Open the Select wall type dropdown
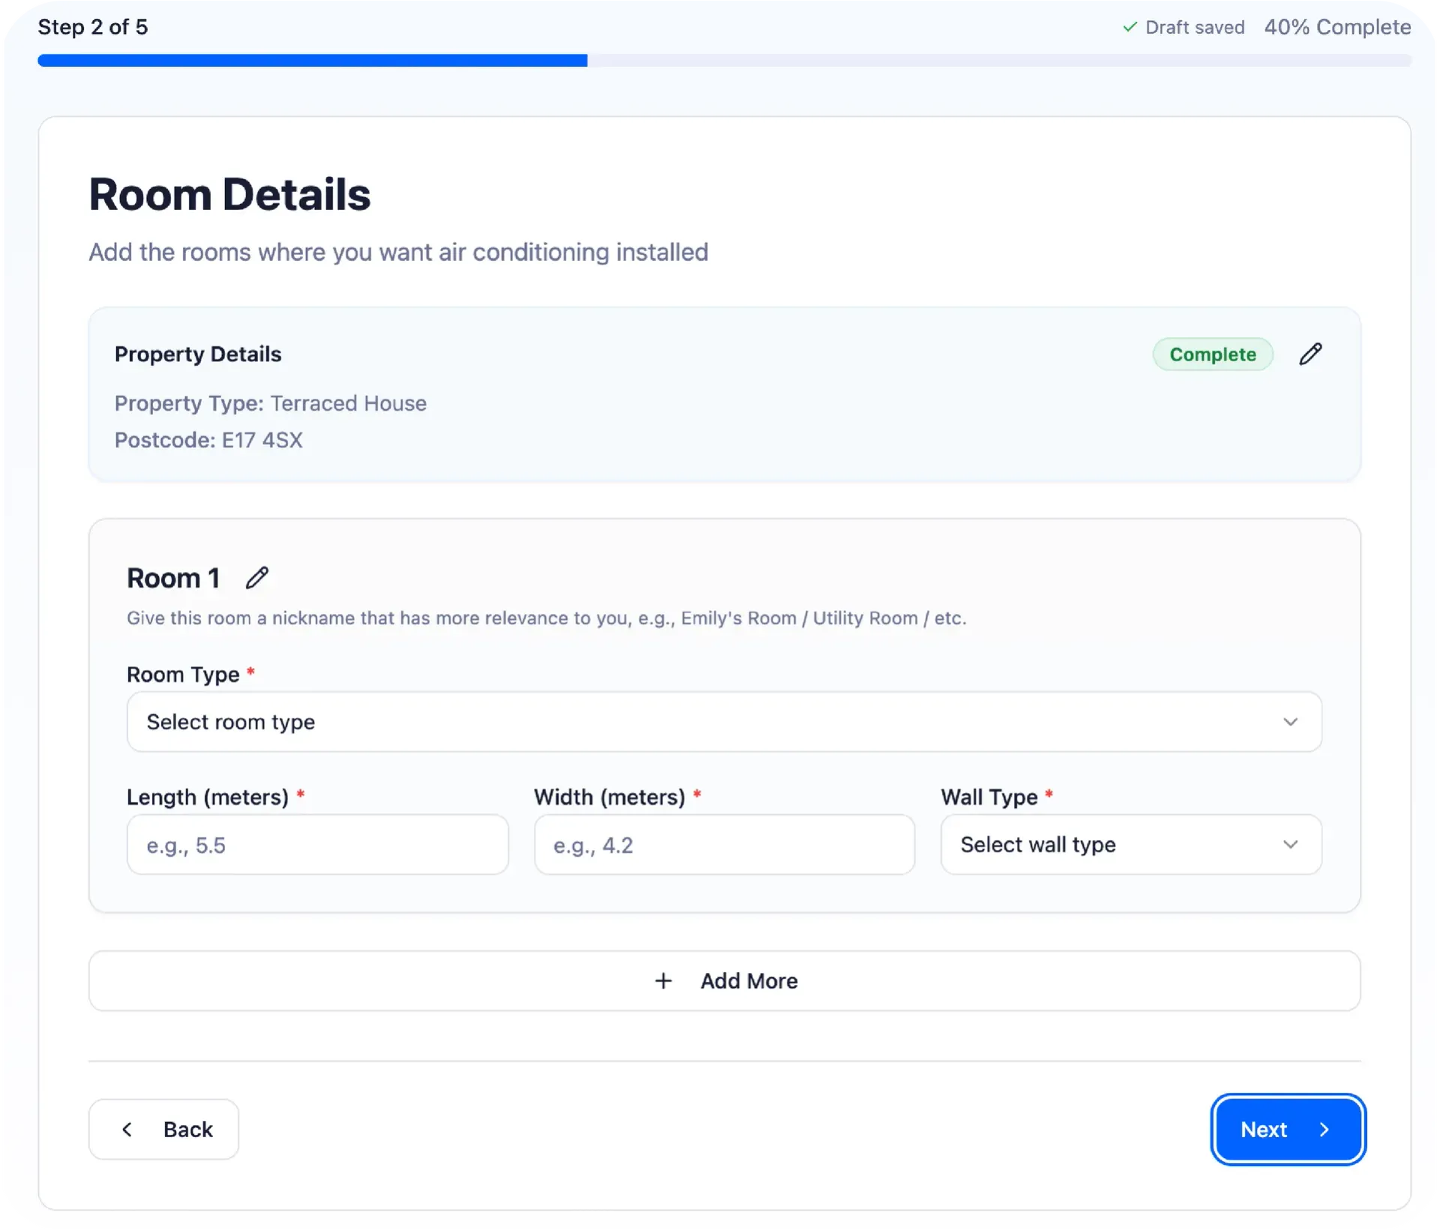 tap(1110, 845)
